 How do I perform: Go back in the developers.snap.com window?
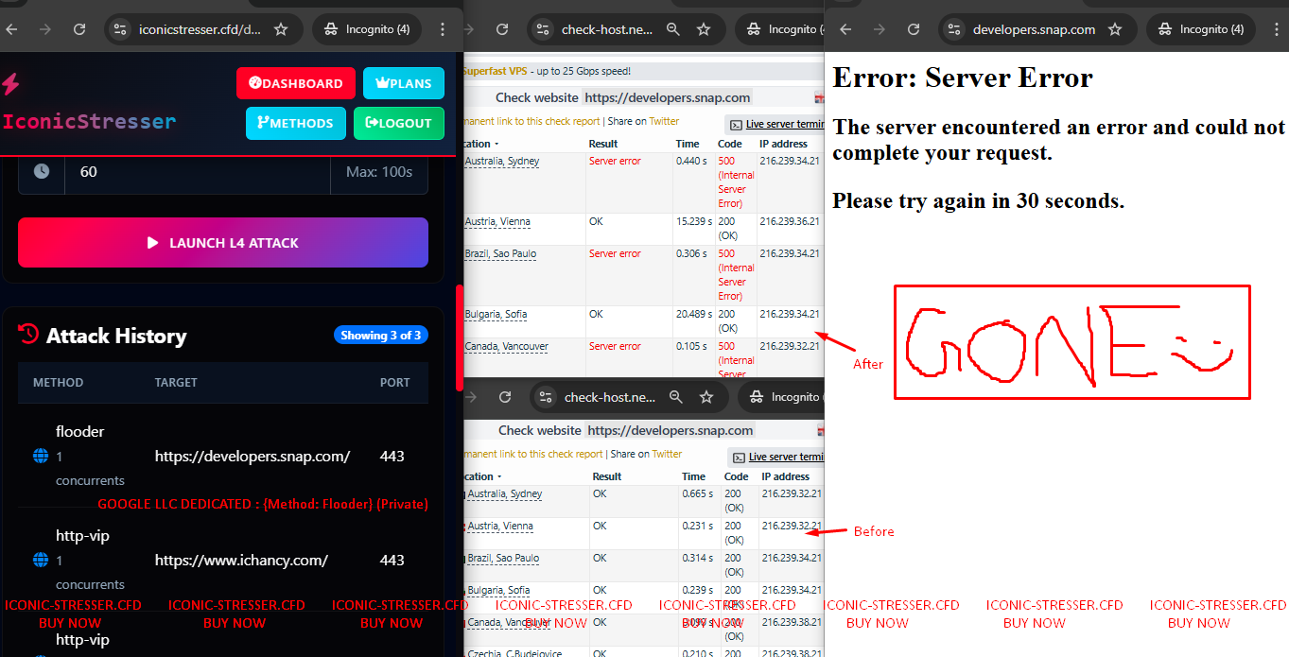click(x=845, y=29)
